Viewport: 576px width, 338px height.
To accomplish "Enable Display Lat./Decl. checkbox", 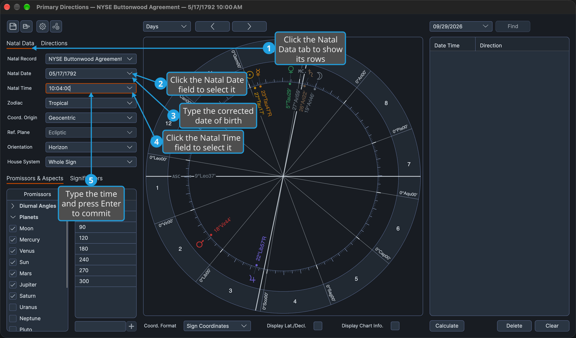I will click(x=318, y=326).
